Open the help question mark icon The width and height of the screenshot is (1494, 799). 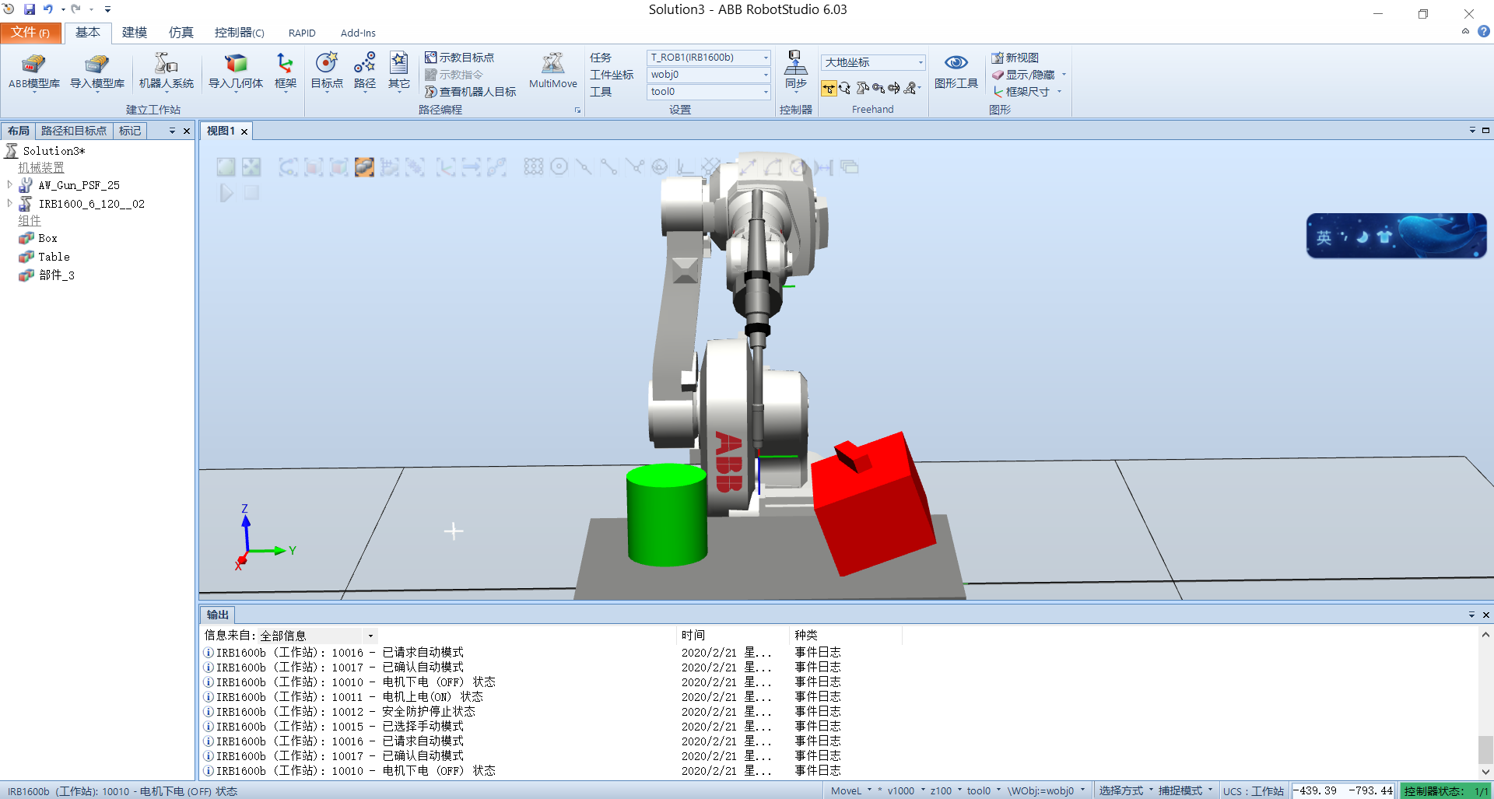[x=1484, y=32]
